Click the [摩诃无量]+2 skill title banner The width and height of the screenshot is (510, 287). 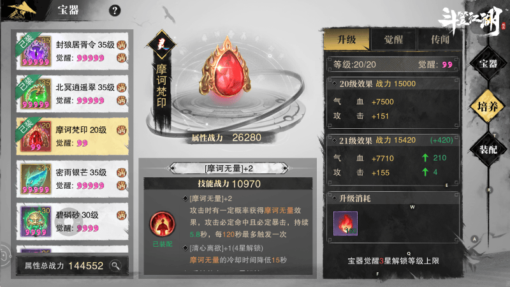229,168
